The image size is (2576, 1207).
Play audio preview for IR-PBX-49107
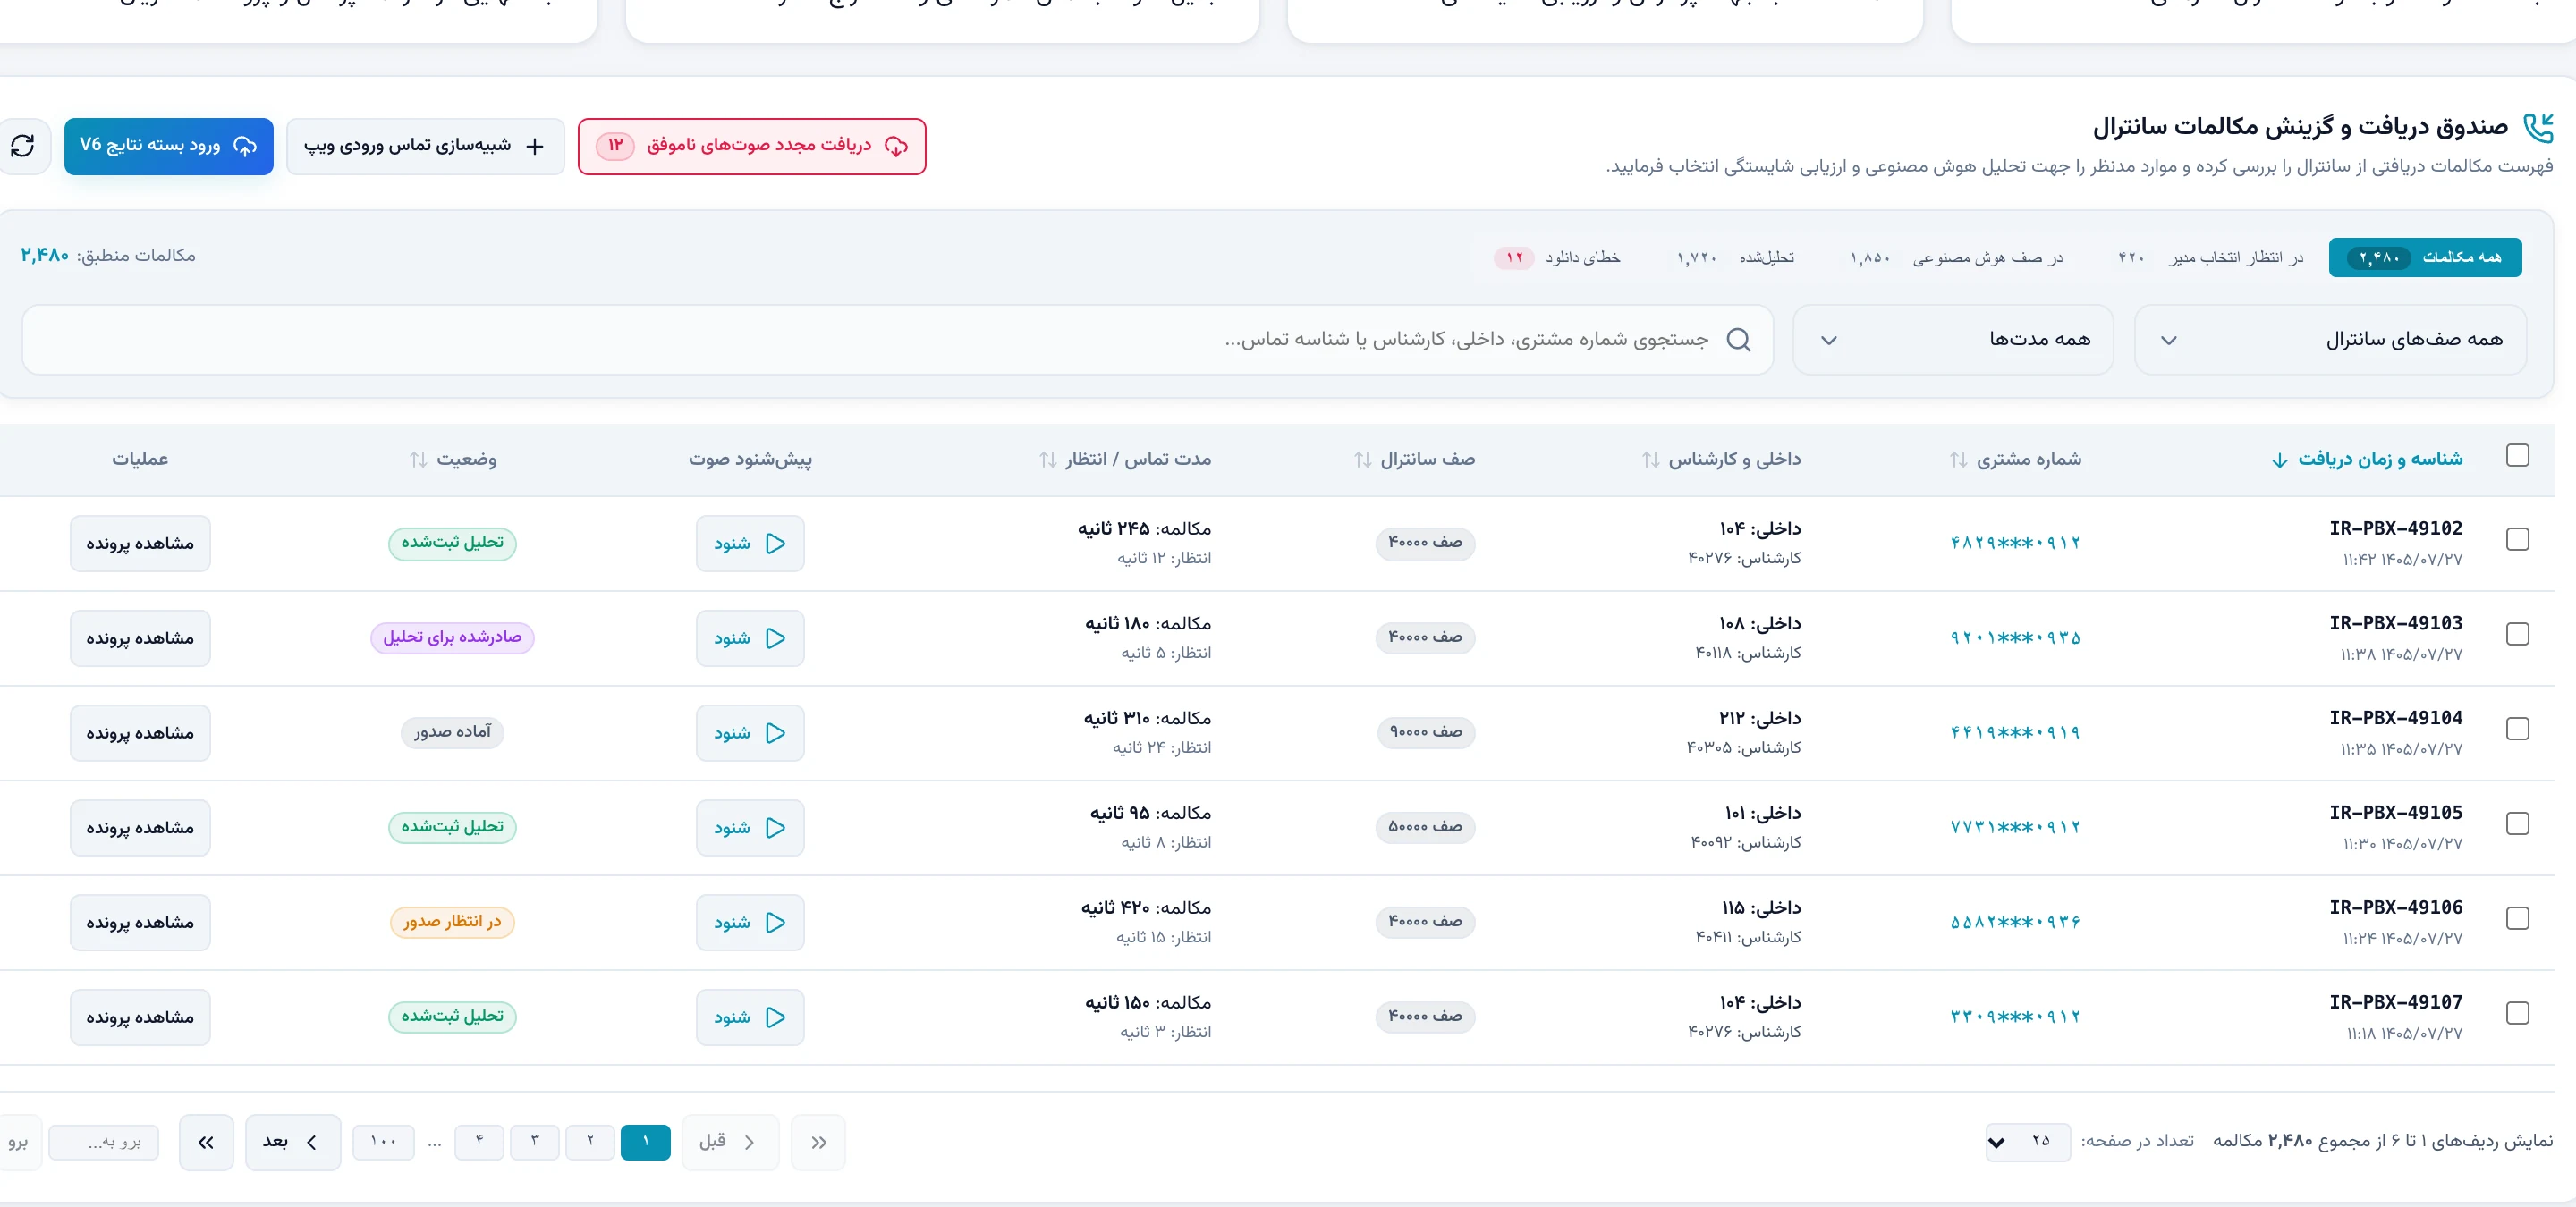(750, 1017)
